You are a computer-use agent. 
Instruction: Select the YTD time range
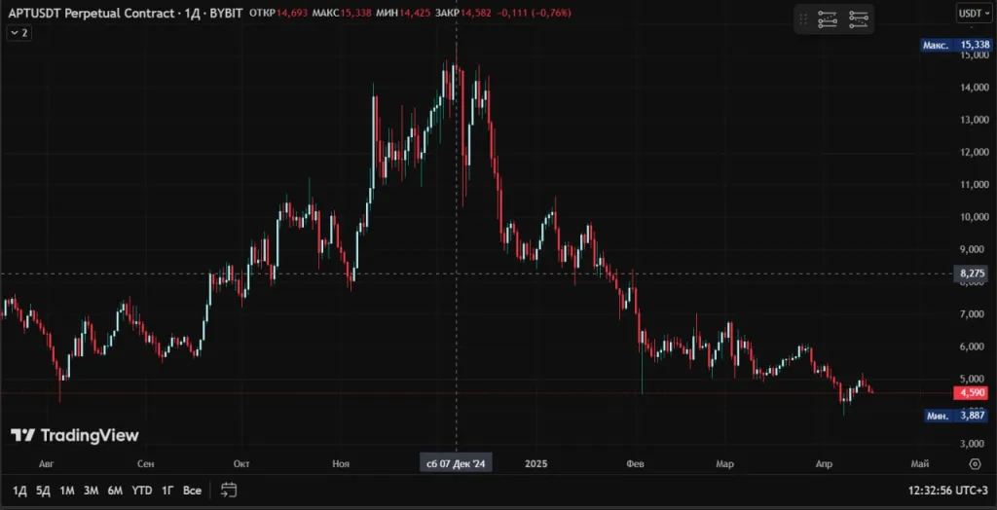tap(142, 490)
